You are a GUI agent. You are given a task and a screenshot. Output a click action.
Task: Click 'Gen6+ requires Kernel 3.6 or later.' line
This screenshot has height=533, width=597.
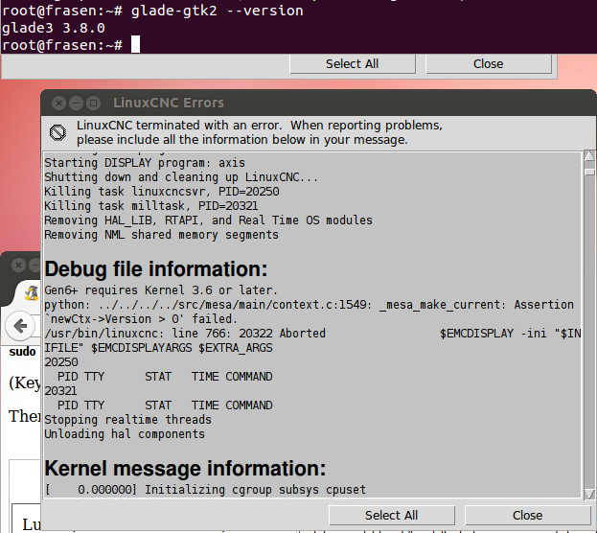161,290
